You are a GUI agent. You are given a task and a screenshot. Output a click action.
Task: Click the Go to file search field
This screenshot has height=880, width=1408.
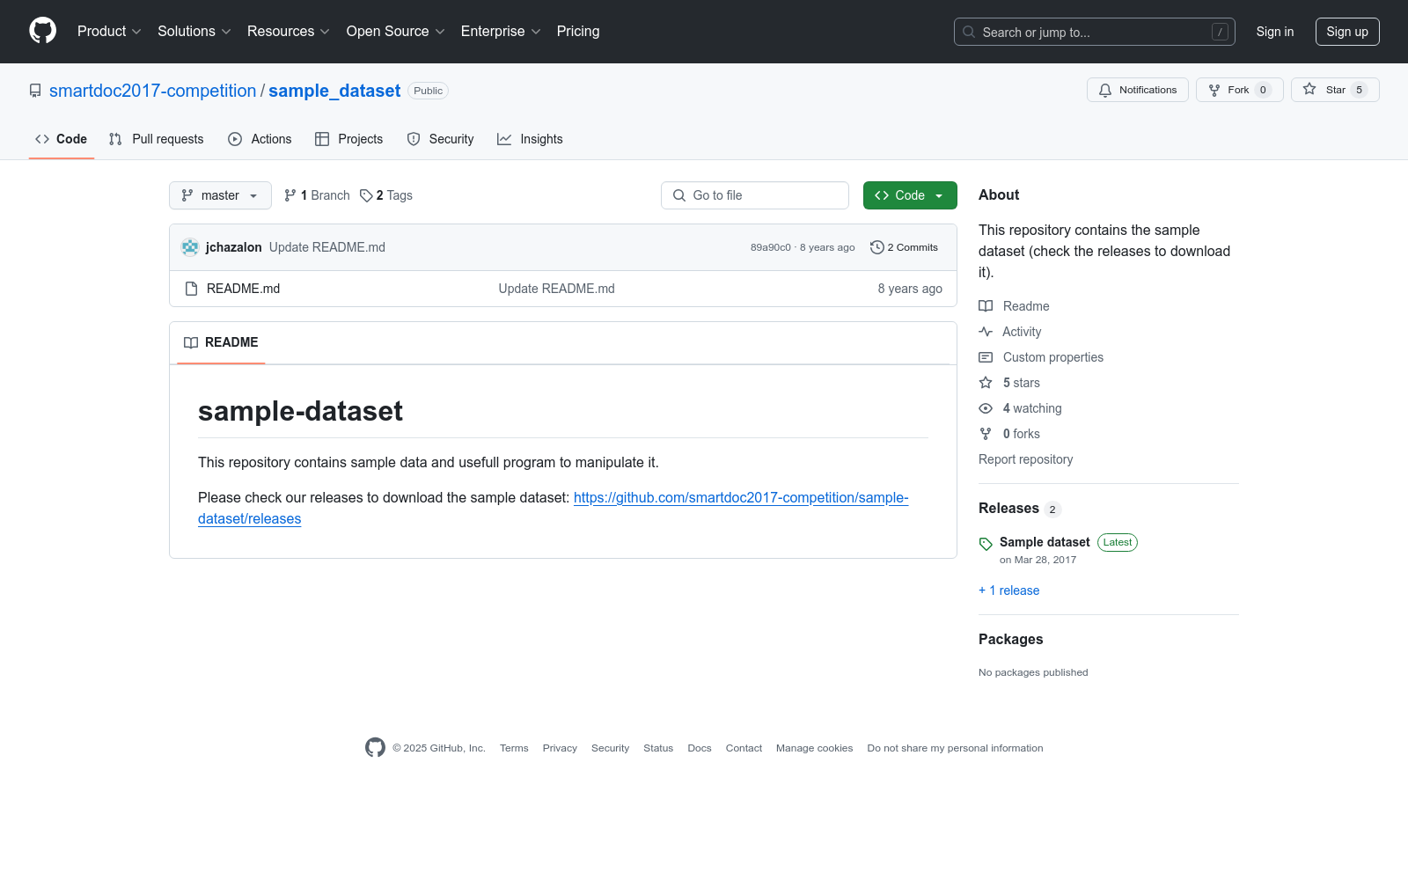[755, 195]
